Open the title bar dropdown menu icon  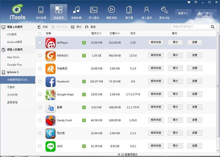pos(196,2)
